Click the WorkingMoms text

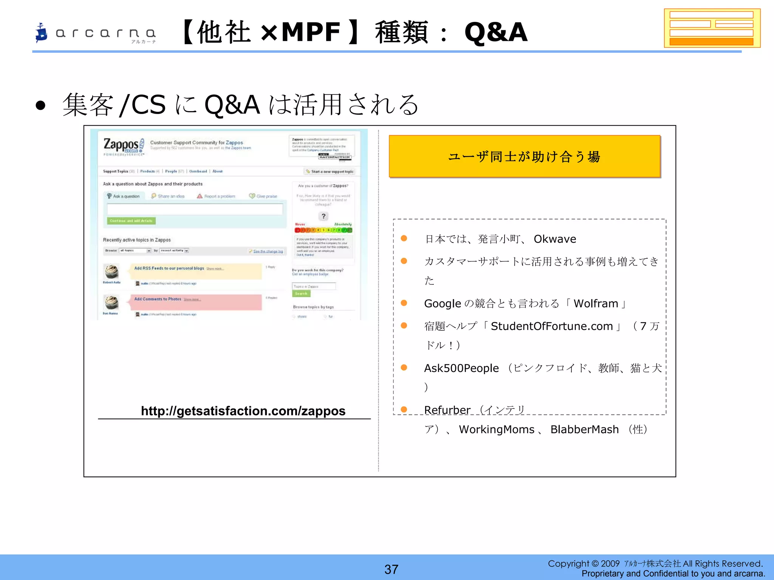point(497,429)
